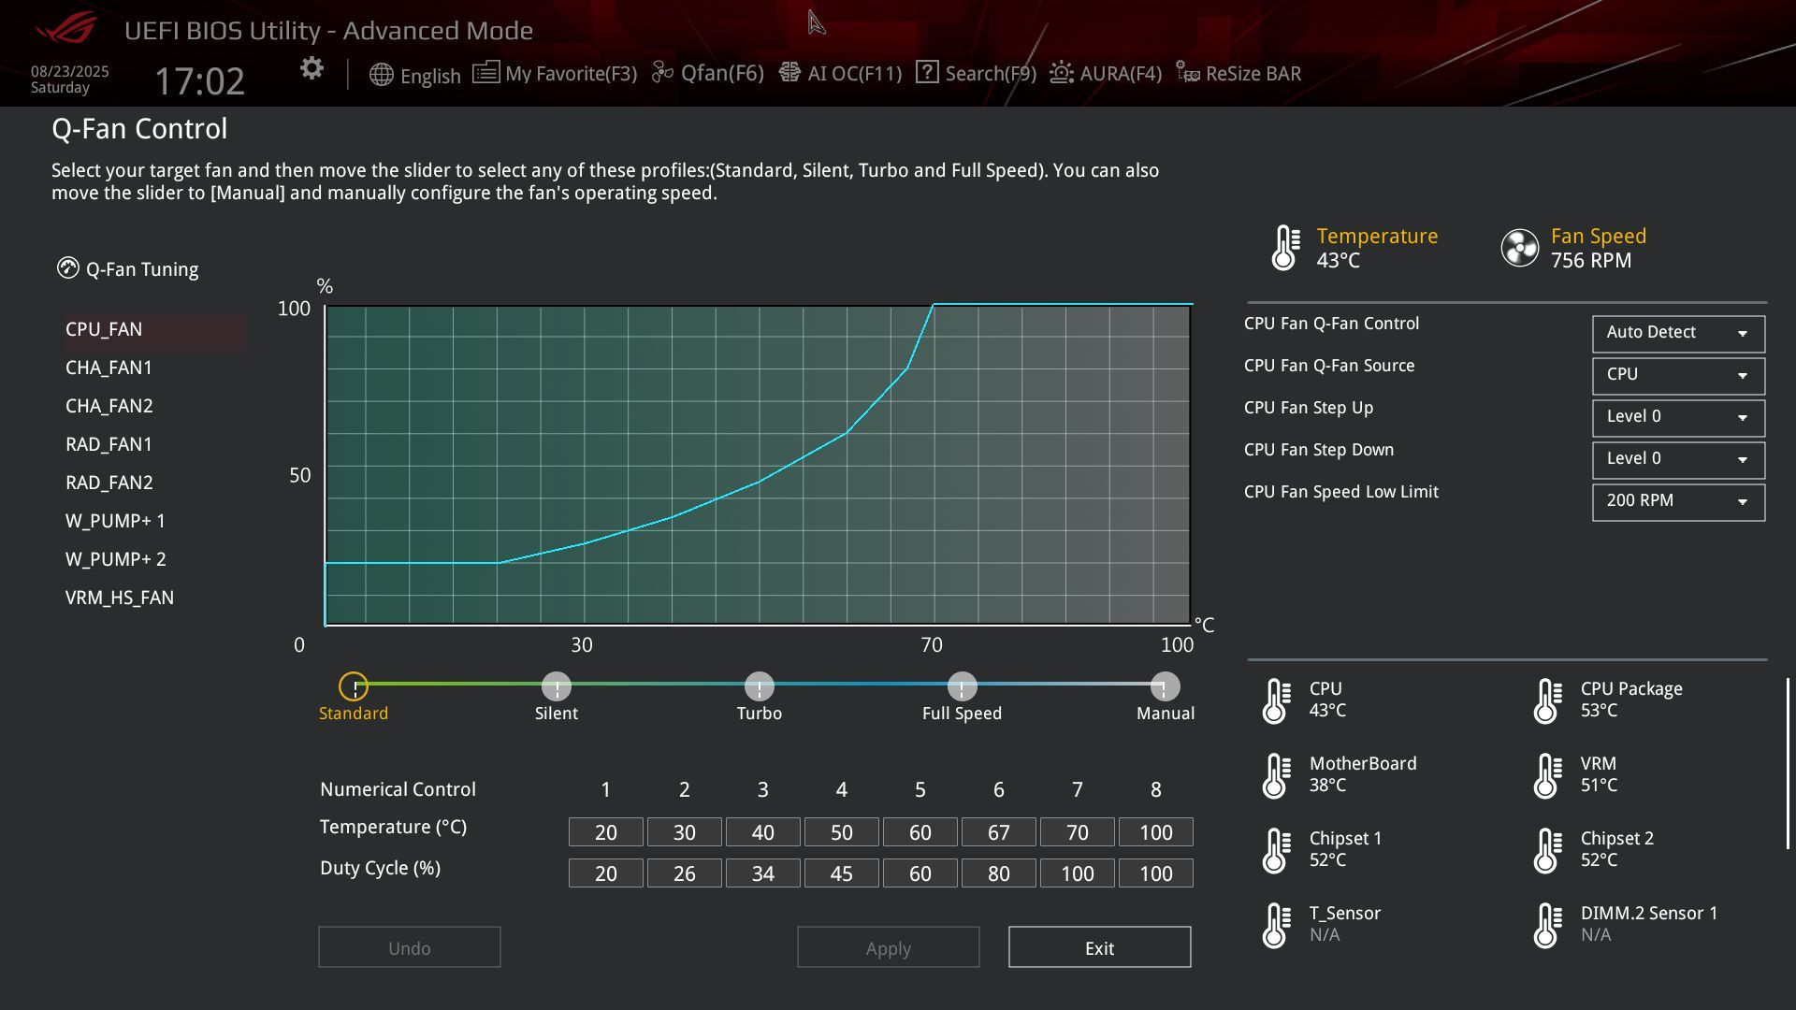Click point 6 duty cycle field showing 80
Image resolution: width=1796 pixels, height=1010 pixels.
[998, 873]
